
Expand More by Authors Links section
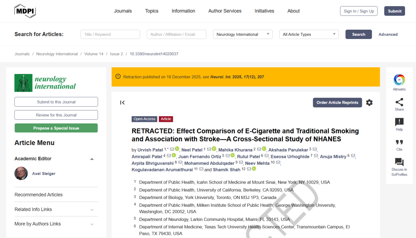click(92, 224)
